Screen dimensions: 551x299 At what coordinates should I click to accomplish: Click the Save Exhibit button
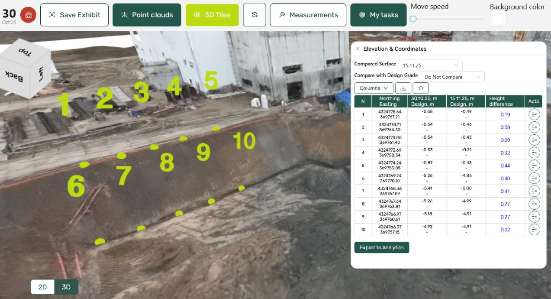point(75,15)
